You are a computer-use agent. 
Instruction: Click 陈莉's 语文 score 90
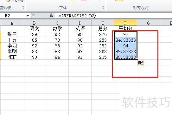point(34,57)
